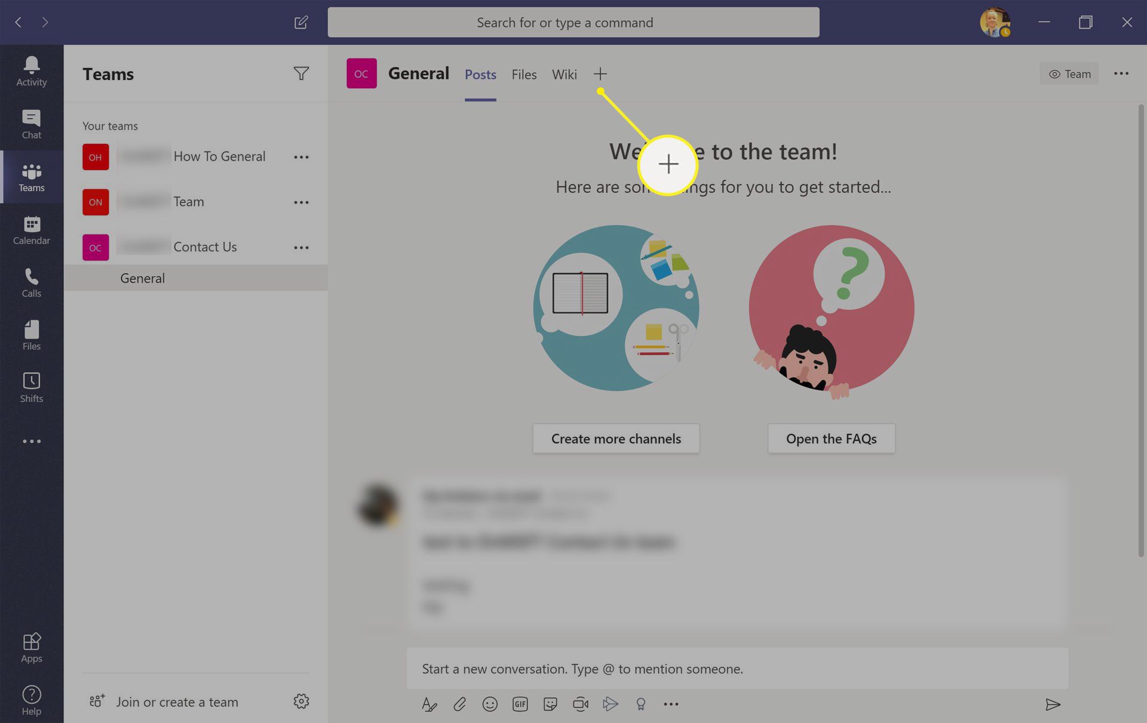
Task: Open Shifts in left sidebar
Action: coord(31,387)
